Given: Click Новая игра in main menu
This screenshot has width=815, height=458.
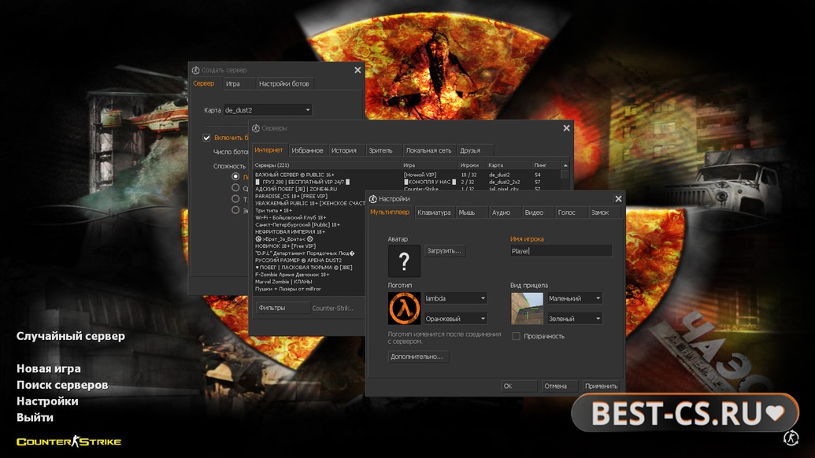Looking at the screenshot, I should click(x=49, y=369).
